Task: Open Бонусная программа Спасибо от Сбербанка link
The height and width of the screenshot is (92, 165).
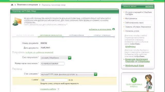Action: point(137,60)
